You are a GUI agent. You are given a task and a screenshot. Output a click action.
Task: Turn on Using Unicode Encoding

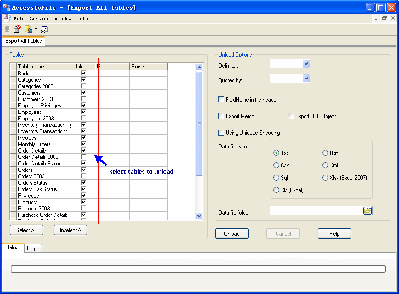222,133
